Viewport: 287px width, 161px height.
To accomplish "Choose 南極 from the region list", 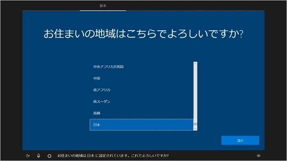I will click(x=141, y=113).
